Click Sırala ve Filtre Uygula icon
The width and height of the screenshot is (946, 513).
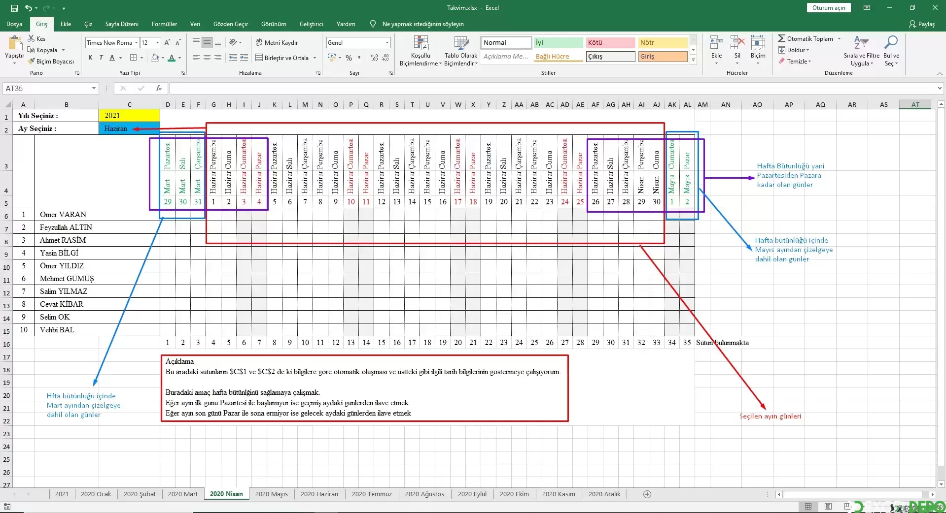point(861,43)
